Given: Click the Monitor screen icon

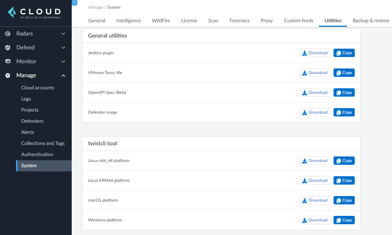Looking at the screenshot, I should point(8,61).
